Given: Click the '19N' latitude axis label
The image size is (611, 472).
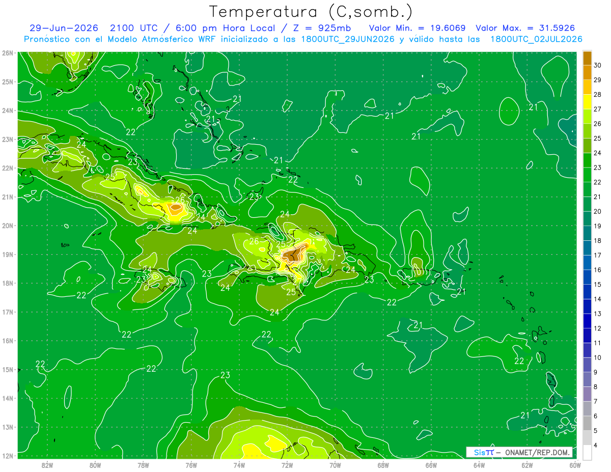Looking at the screenshot, I should click(x=8, y=254).
